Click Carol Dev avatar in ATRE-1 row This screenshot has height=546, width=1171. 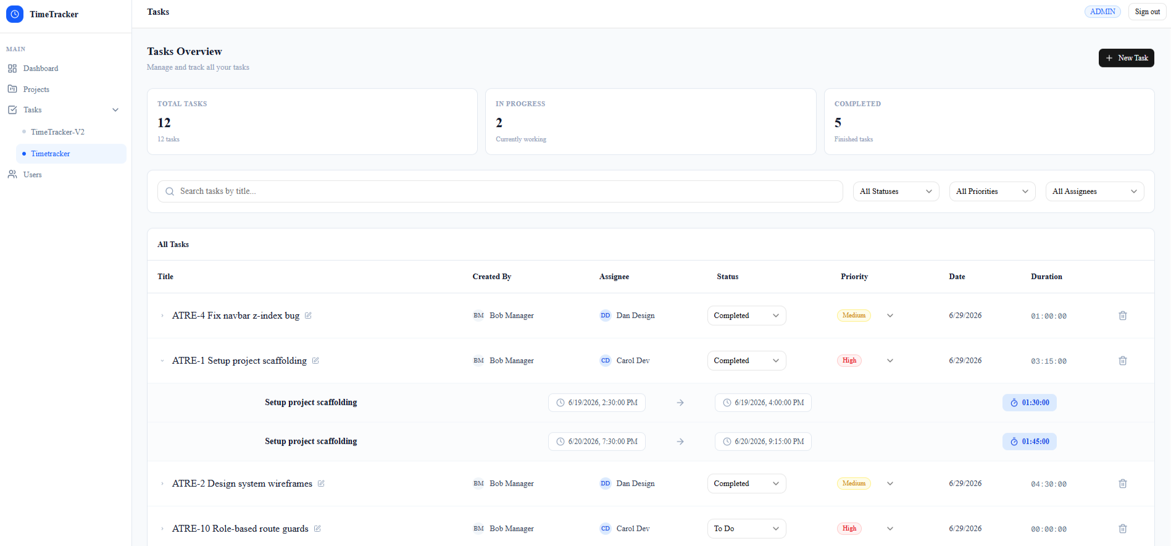(x=606, y=361)
